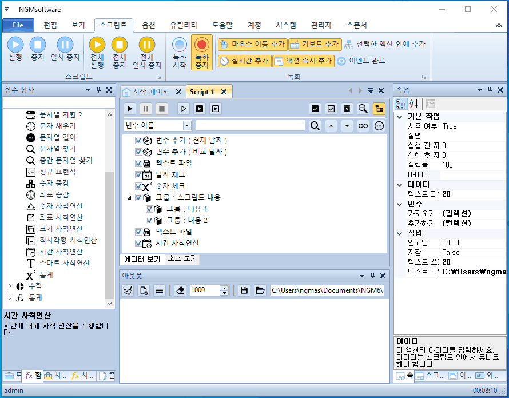Viewport: 509px width, 398px height.
Task: Collapse 기본 작업 property group
Action: 400,117
